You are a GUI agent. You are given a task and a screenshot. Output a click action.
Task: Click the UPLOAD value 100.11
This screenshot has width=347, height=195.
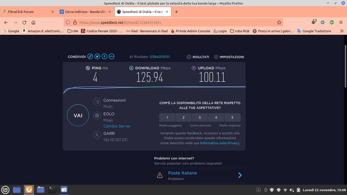(212, 77)
